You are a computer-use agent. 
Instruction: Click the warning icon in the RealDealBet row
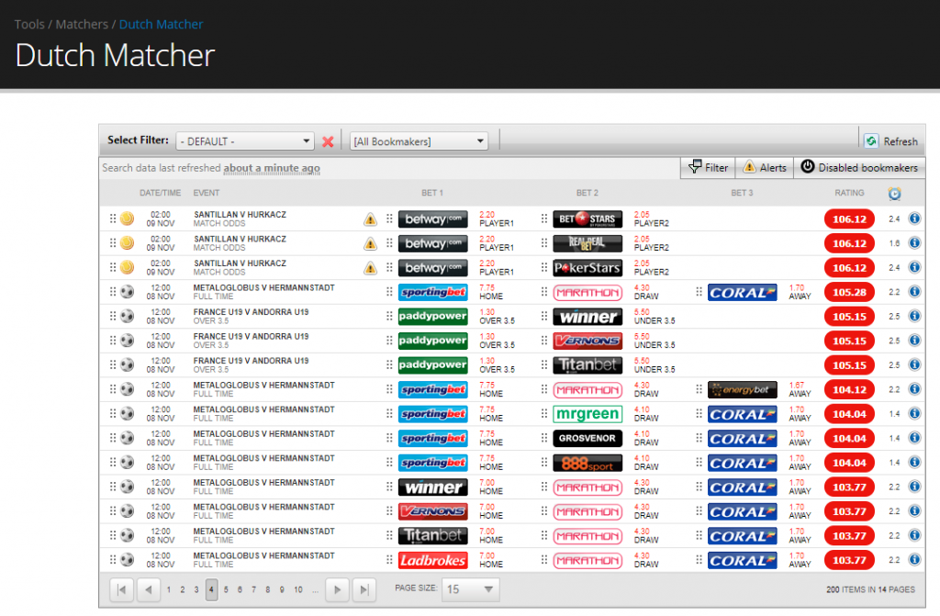tap(371, 243)
